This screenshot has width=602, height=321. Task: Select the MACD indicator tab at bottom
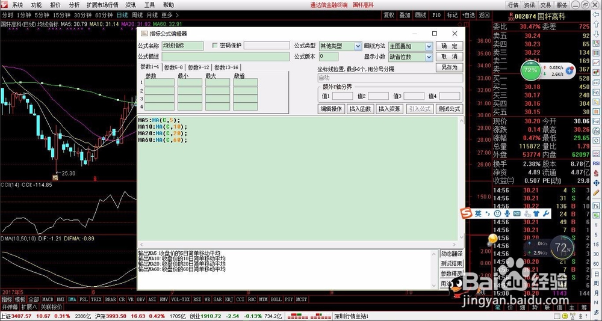point(48,299)
